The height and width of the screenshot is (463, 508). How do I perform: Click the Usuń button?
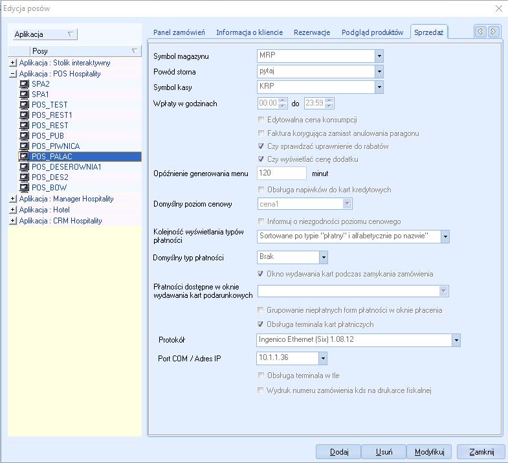(x=384, y=452)
